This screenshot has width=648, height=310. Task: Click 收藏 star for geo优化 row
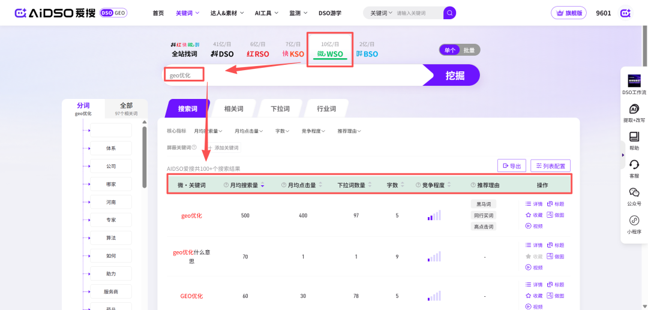(534, 215)
